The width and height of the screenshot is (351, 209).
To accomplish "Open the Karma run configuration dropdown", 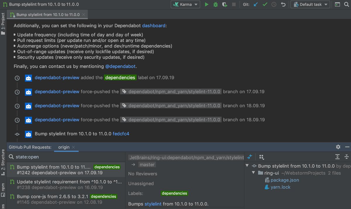I will (185, 4).
